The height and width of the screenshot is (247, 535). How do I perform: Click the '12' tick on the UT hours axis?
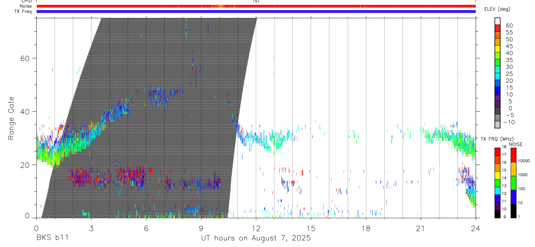256,228
